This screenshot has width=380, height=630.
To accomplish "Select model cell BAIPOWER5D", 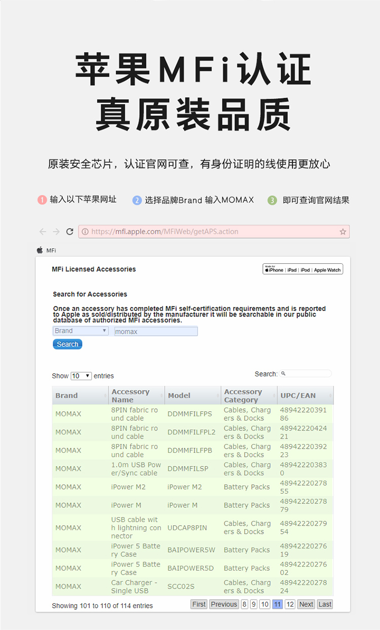I will tap(191, 568).
